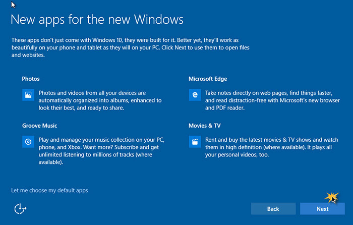The width and height of the screenshot is (353, 225).
Task: Click the Movies description about renting shows
Action: click(x=271, y=147)
